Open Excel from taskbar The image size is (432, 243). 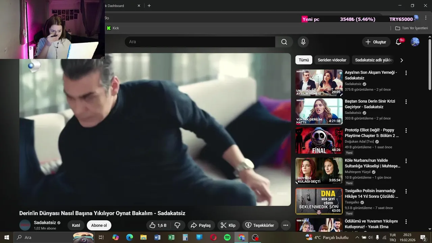(x=171, y=237)
